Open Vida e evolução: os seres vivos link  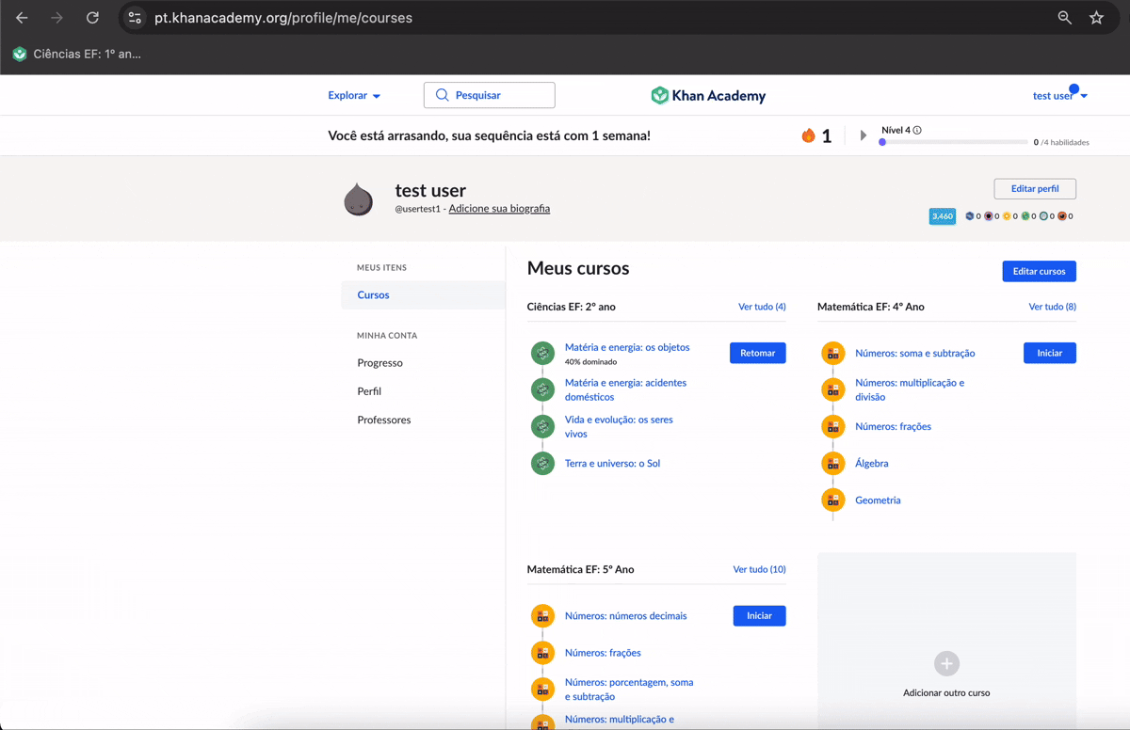[x=619, y=426]
